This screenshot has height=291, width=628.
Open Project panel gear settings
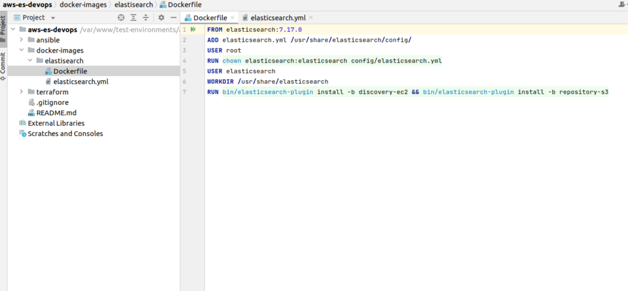(161, 18)
